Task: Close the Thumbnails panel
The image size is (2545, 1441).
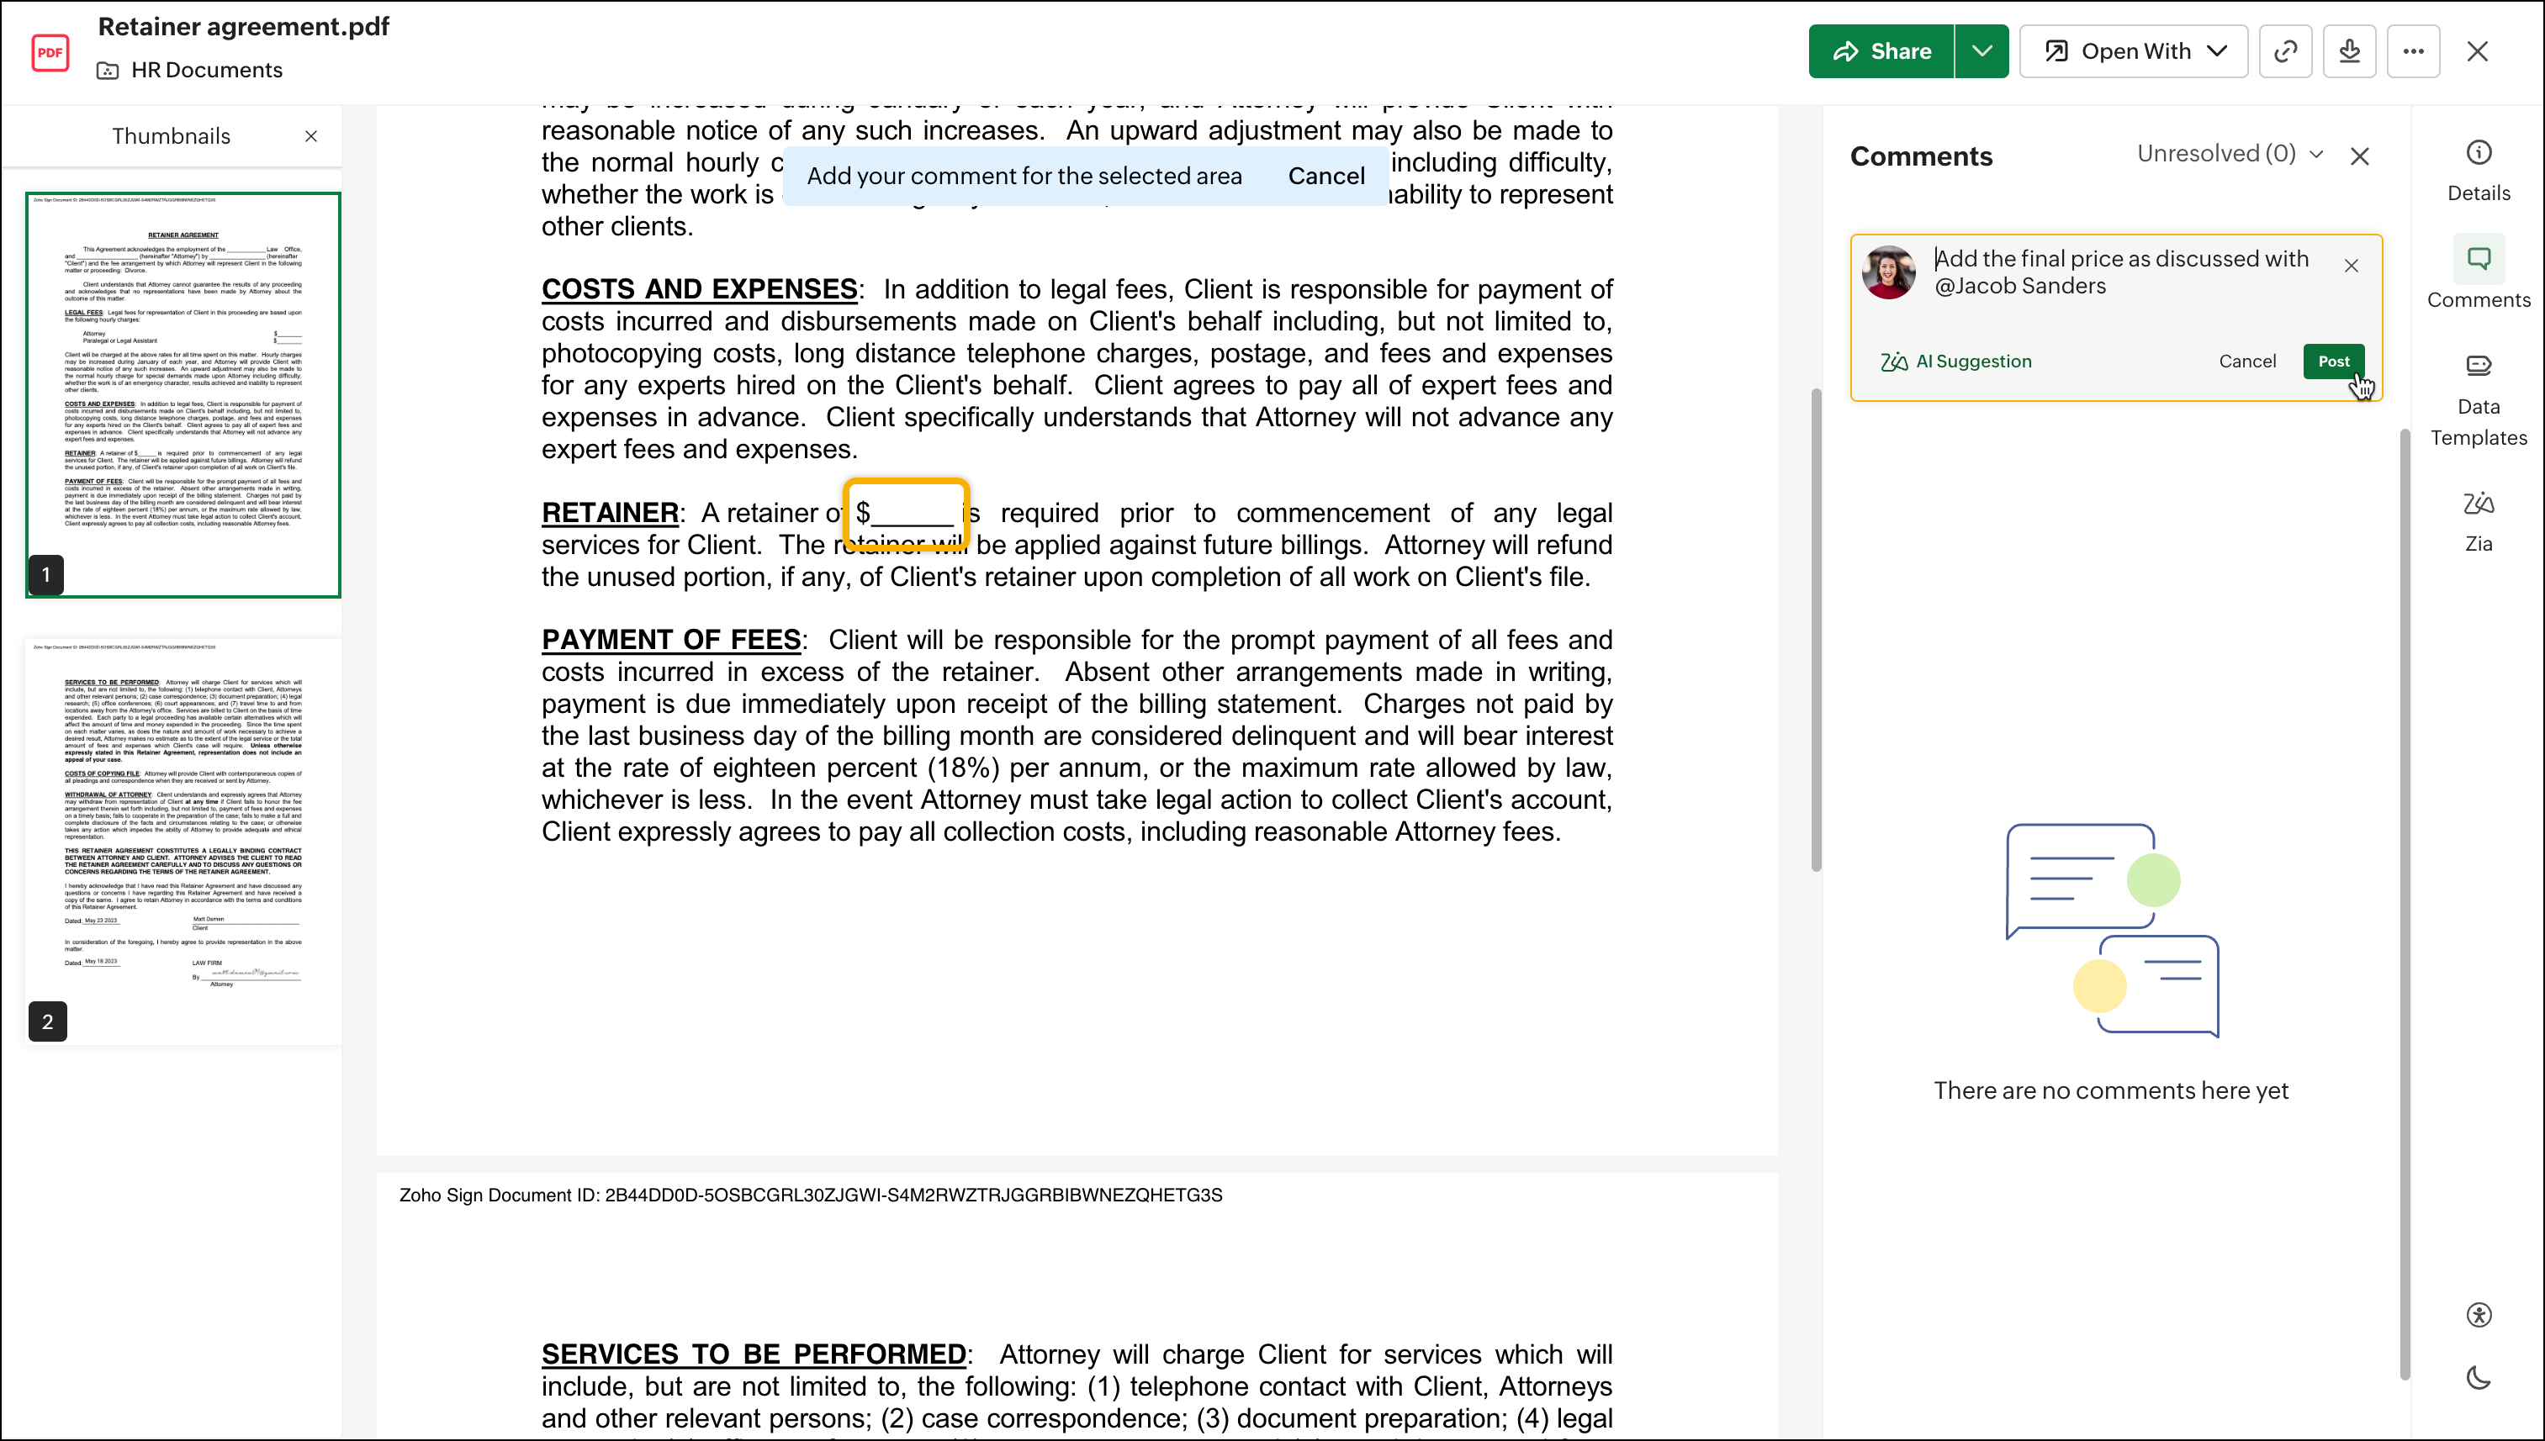Action: [x=311, y=136]
